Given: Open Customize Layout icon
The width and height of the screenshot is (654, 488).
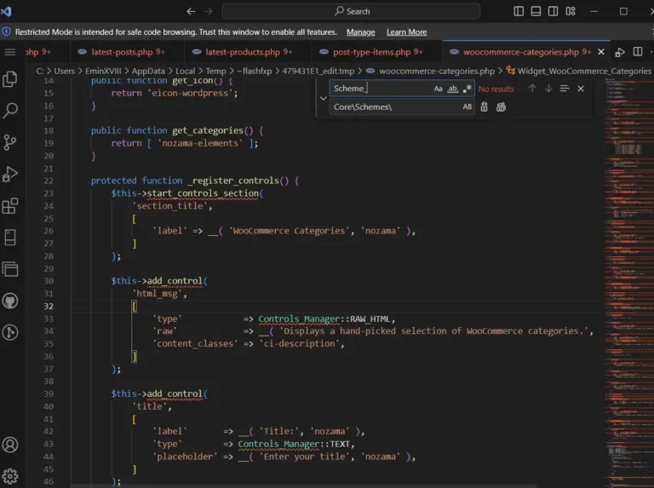Looking at the screenshot, I should click(x=571, y=11).
